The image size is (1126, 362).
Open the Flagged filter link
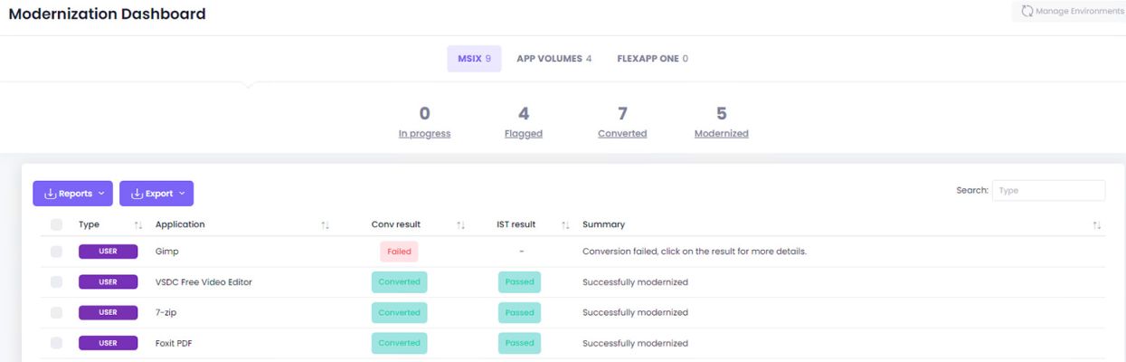(x=524, y=133)
